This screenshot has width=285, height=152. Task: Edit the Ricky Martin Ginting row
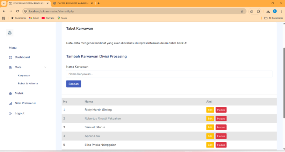coord(210,110)
